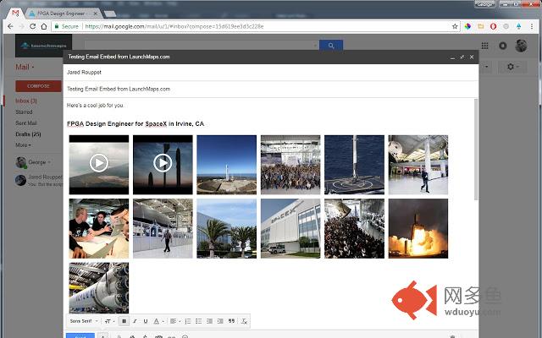Toggle italic formatting in compose toolbar

point(135,321)
